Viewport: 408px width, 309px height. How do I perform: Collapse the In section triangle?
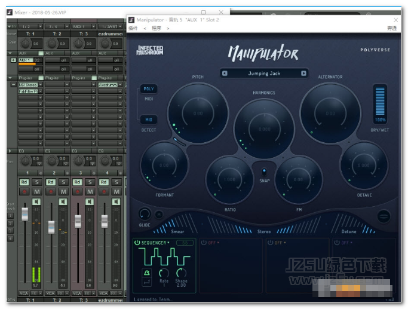coord(9,26)
